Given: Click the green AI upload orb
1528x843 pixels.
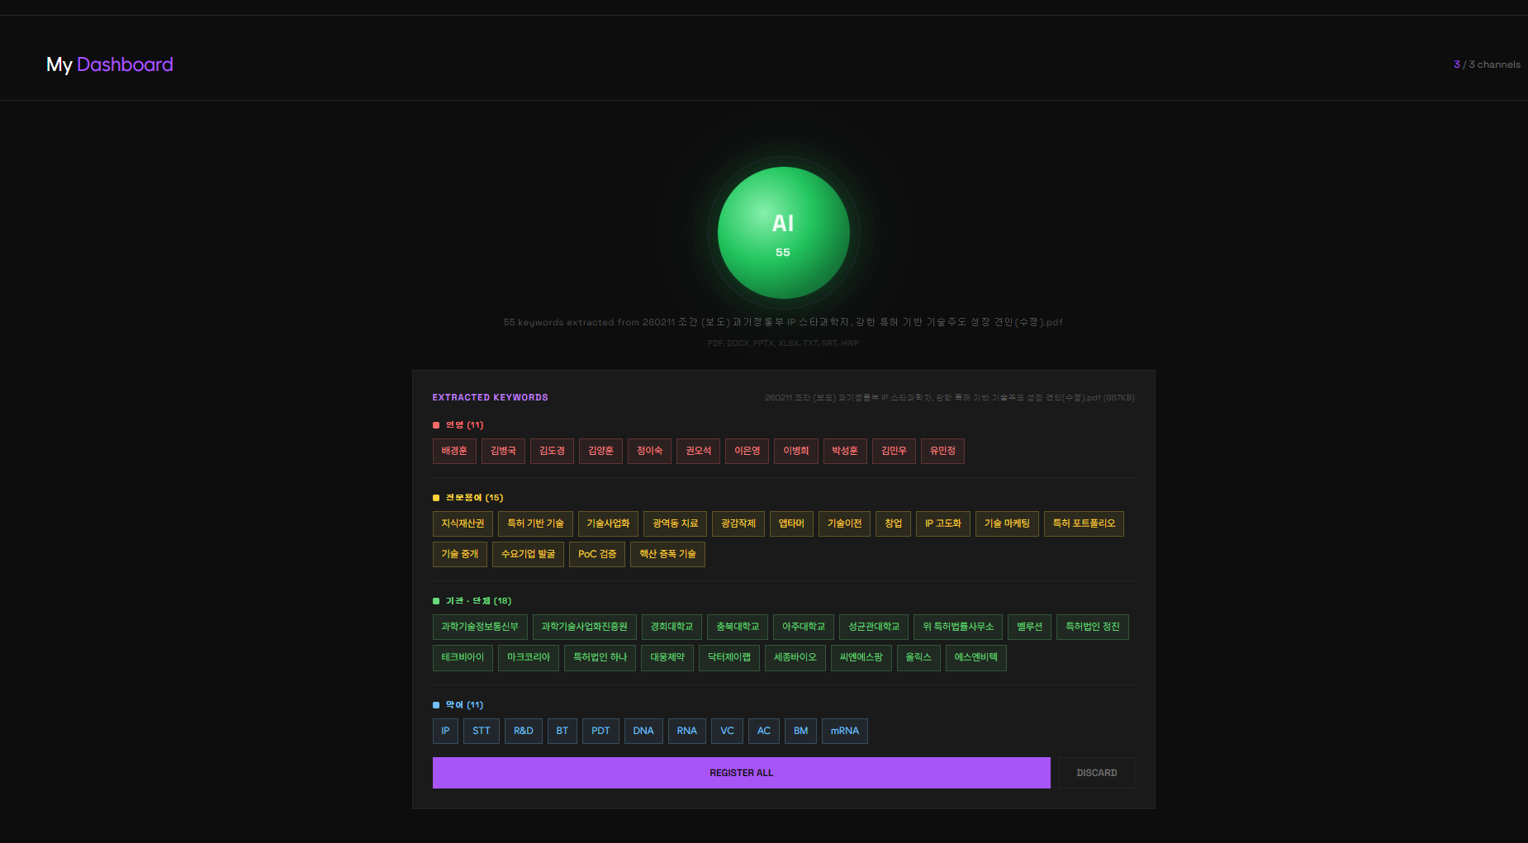Looking at the screenshot, I should pyautogui.click(x=783, y=233).
